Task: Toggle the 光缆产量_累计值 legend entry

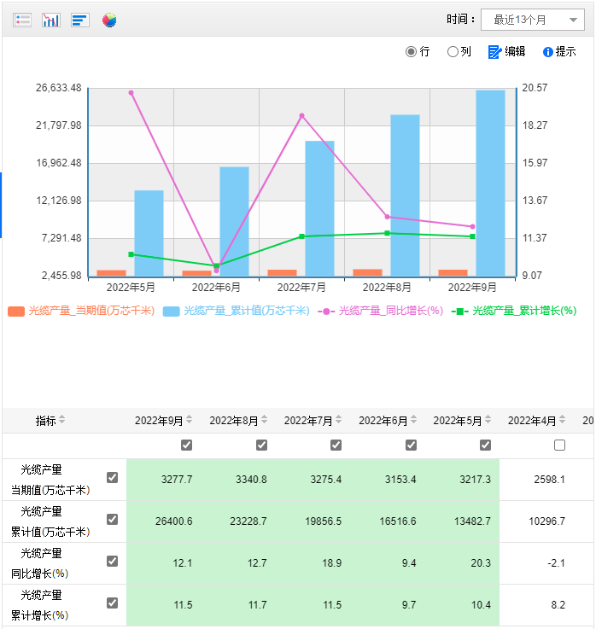Action: 236,312
